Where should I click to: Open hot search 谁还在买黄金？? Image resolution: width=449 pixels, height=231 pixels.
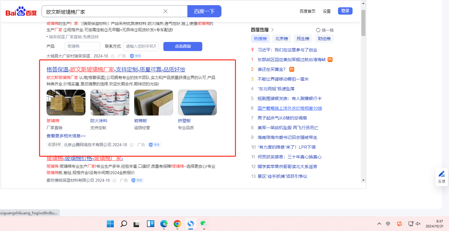[x=272, y=69]
